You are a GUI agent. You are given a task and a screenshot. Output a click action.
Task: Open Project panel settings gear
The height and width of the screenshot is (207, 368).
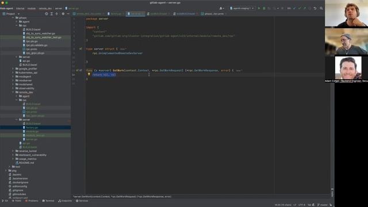coord(63,14)
